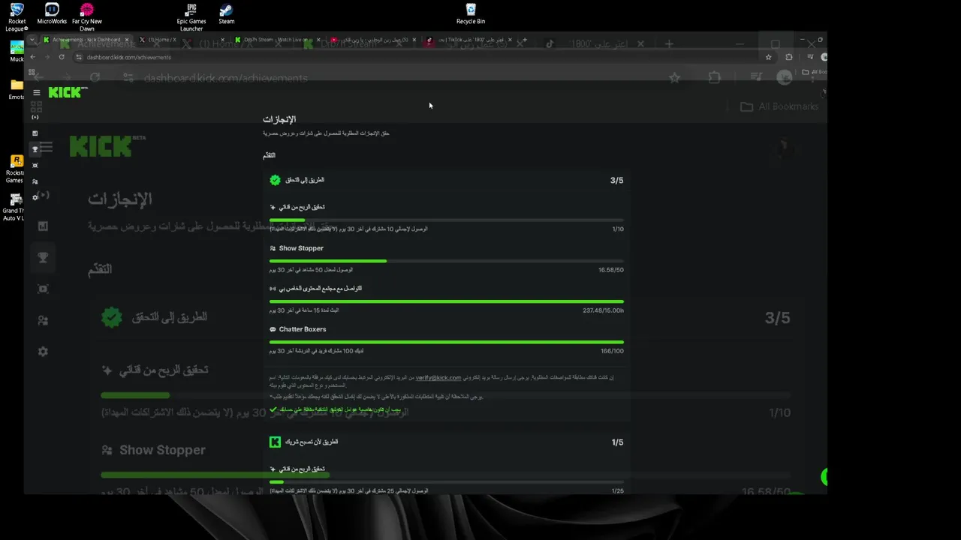Image resolution: width=961 pixels, height=540 pixels.
Task: Launch Grand Theft Auto V desktop shortcut
Action: click(14, 207)
